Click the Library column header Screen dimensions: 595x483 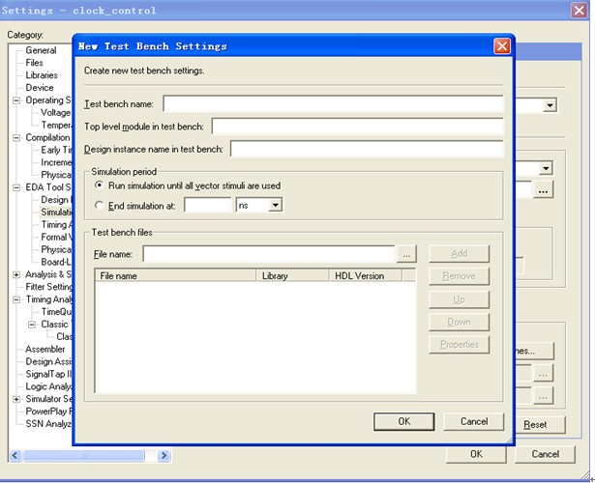pyautogui.click(x=293, y=275)
